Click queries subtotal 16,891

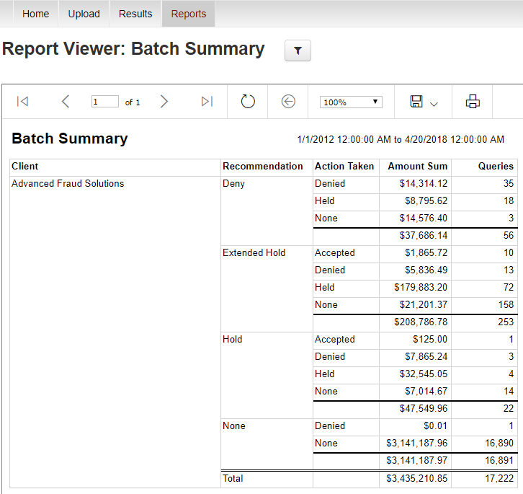[x=499, y=461]
